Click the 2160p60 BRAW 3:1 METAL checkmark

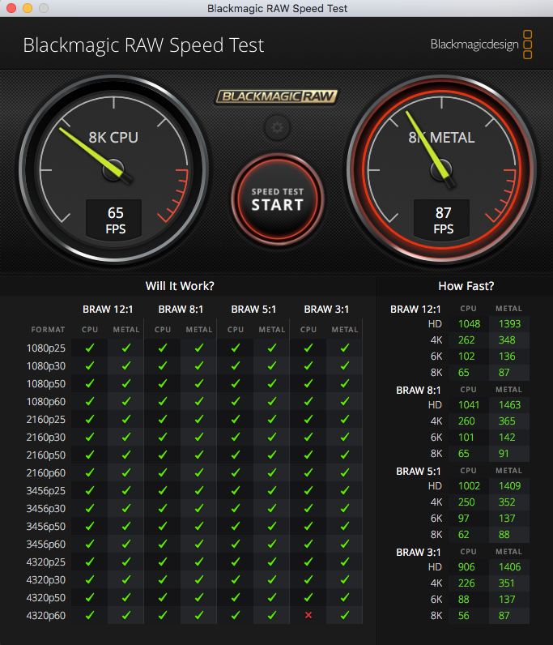coord(345,472)
